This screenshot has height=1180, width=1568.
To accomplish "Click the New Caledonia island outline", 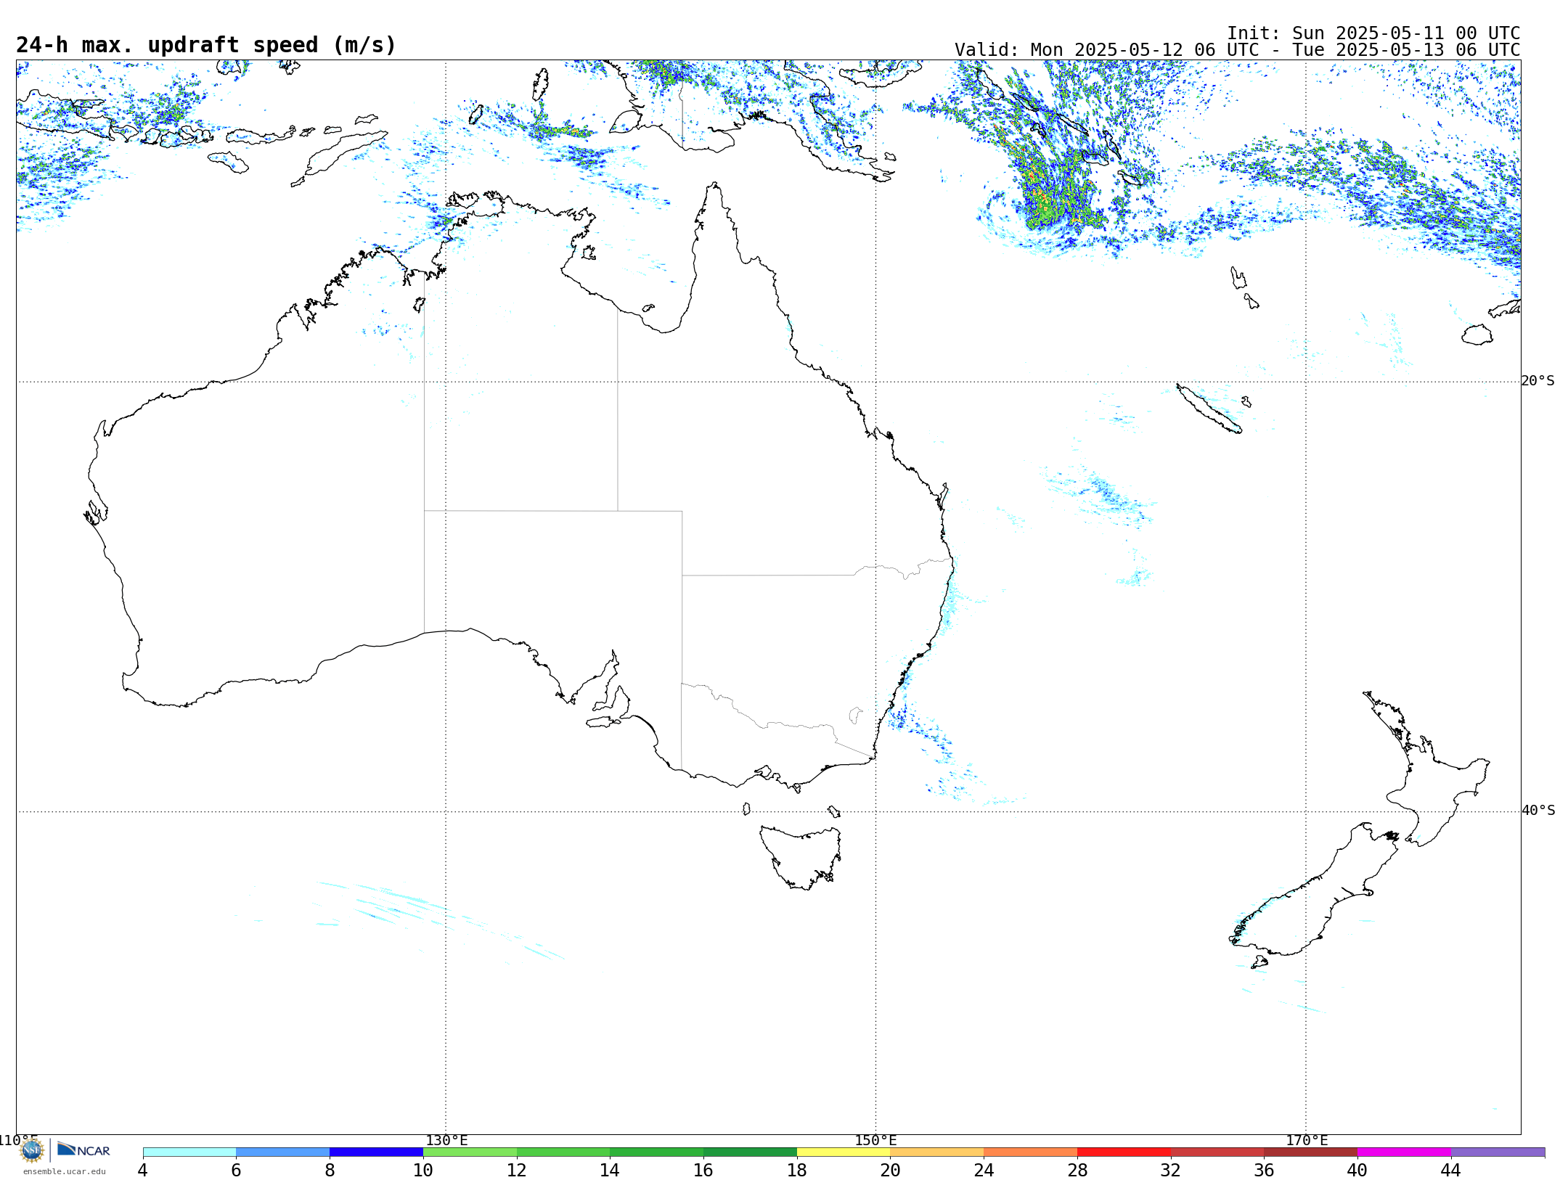I will [1209, 409].
